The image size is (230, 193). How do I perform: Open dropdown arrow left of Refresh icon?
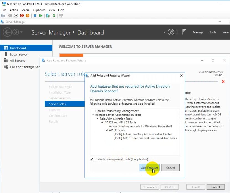pos(165,32)
